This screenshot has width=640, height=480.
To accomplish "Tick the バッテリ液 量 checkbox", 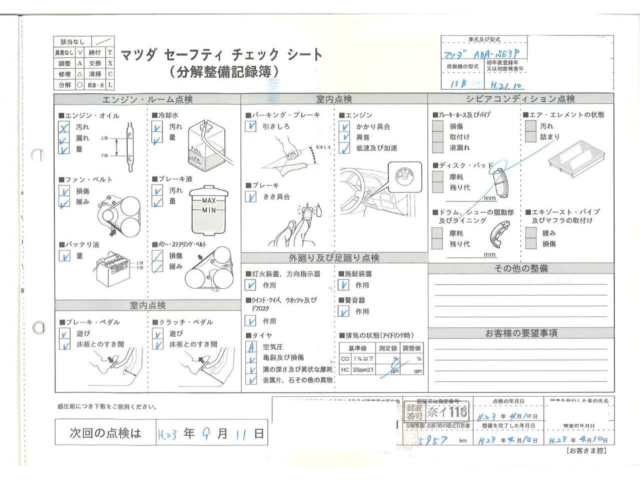I will click(x=64, y=256).
